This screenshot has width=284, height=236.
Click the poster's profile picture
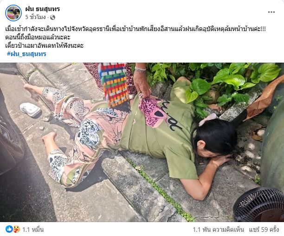[13, 13]
